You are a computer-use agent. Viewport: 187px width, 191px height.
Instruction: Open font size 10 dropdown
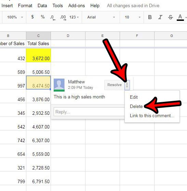tap(132, 17)
